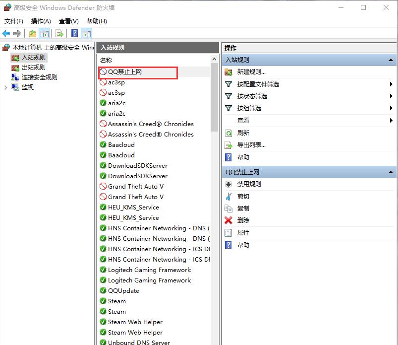Click the Back arrow toolbar icon
Image resolution: width=398 pixels, height=345 pixels.
click(x=6, y=33)
